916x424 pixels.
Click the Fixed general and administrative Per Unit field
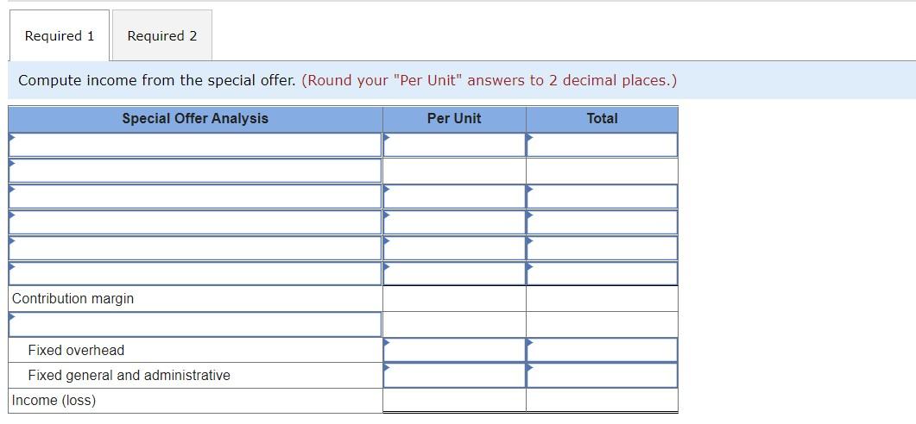pyautogui.click(x=454, y=375)
